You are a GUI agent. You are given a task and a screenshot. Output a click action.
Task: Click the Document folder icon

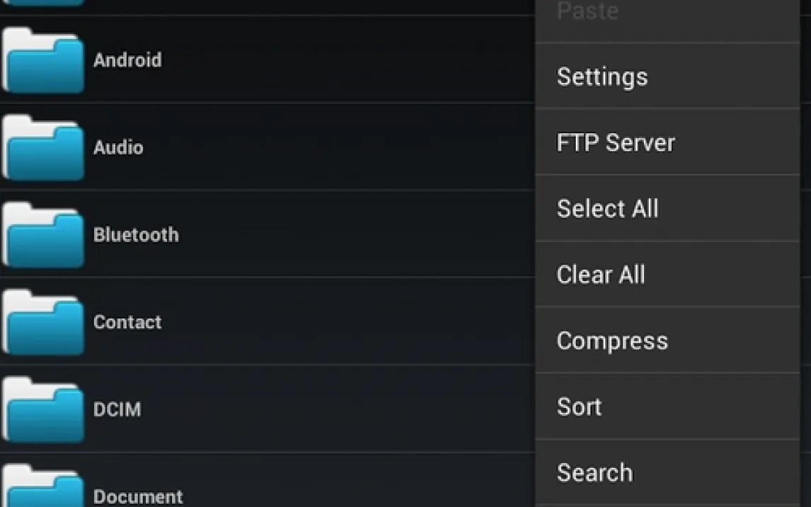(42, 489)
